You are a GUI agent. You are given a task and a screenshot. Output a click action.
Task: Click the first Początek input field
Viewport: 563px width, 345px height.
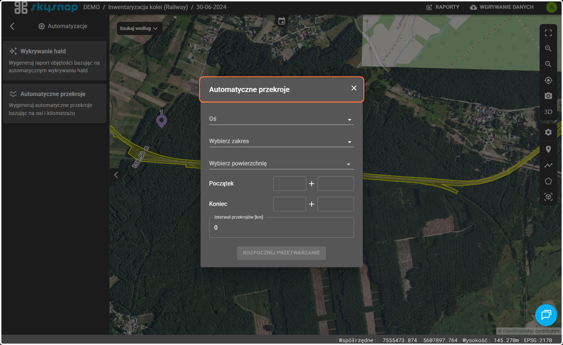289,184
